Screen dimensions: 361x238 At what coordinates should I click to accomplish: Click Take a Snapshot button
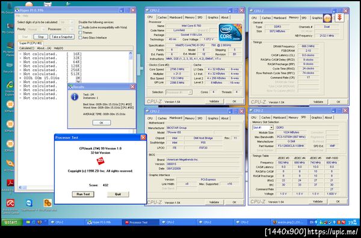[62, 37]
